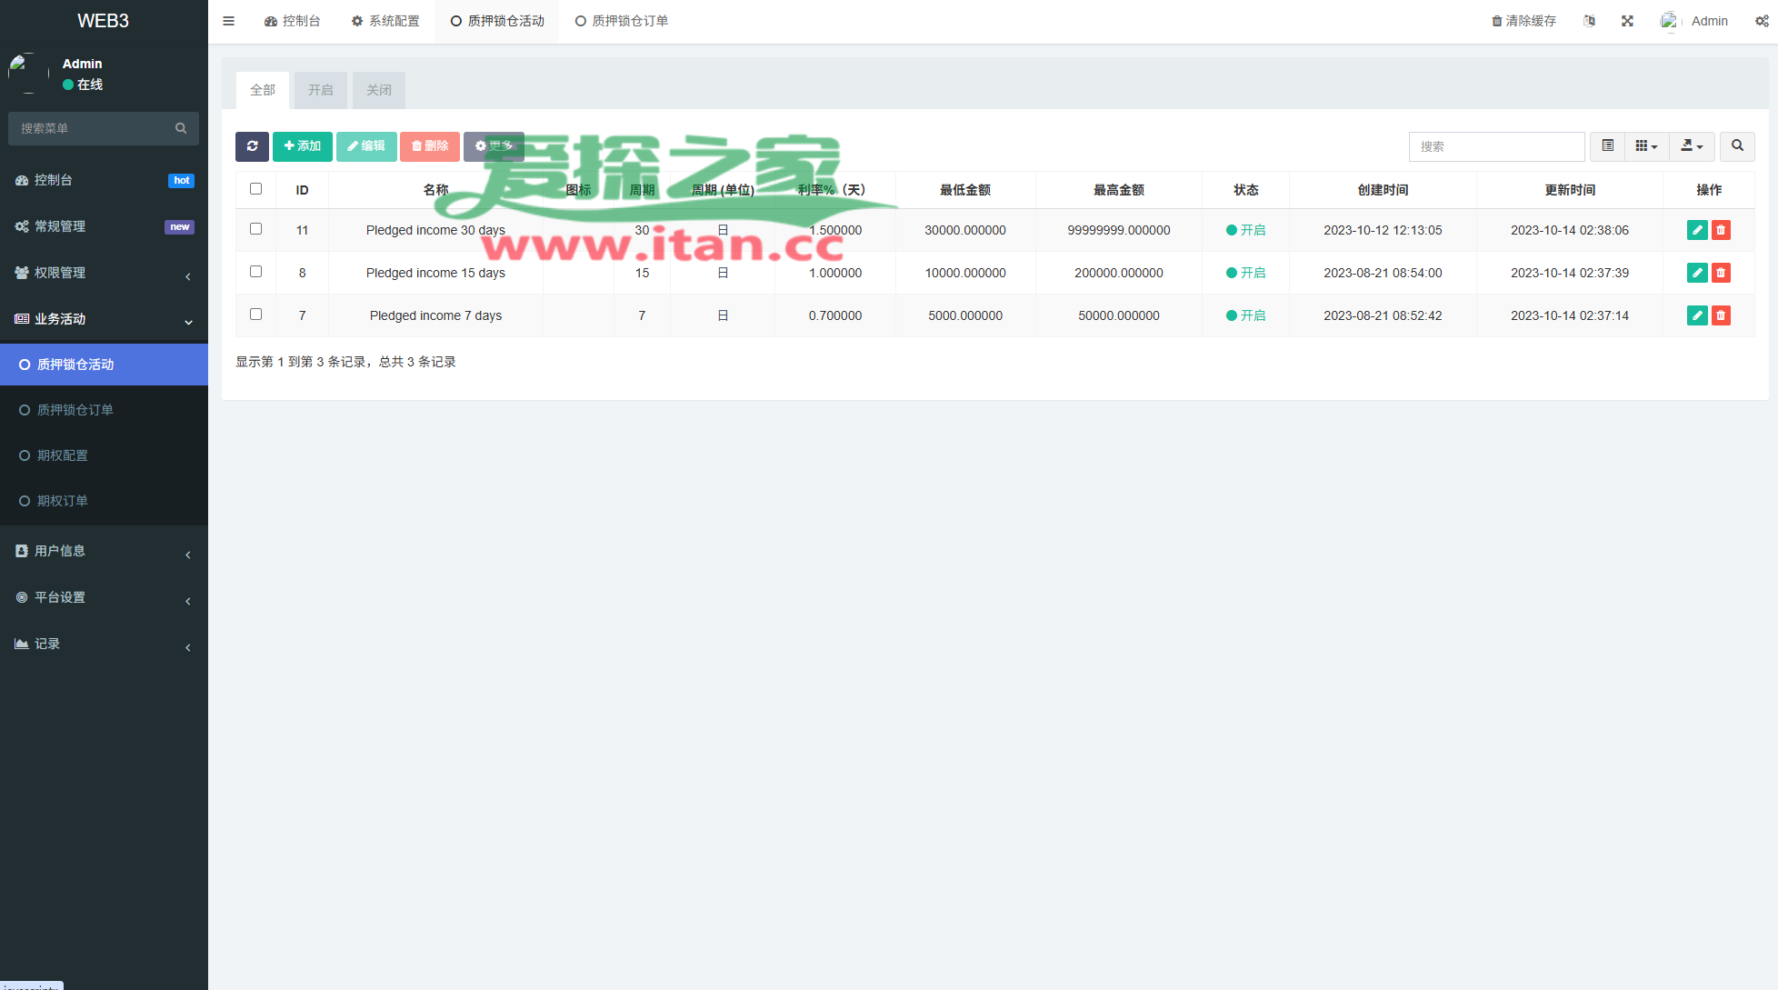Open the 质押锁仓订单 top tab
This screenshot has height=990, width=1778.
click(x=622, y=21)
